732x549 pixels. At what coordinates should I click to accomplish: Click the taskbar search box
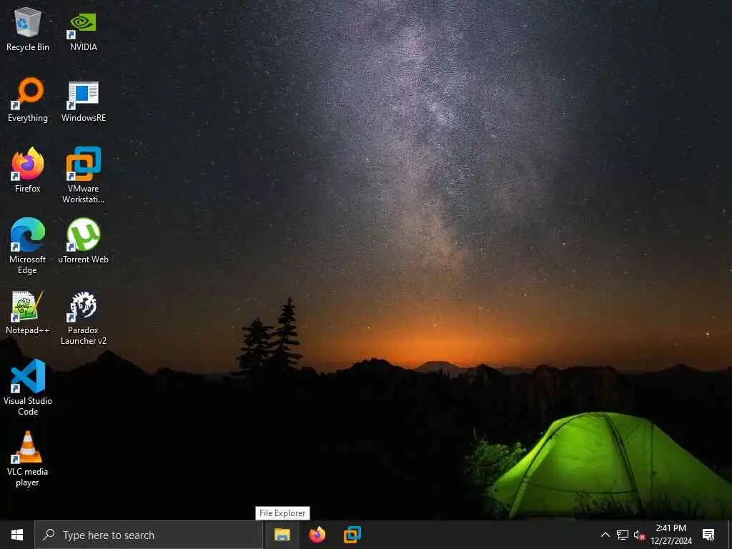point(149,535)
